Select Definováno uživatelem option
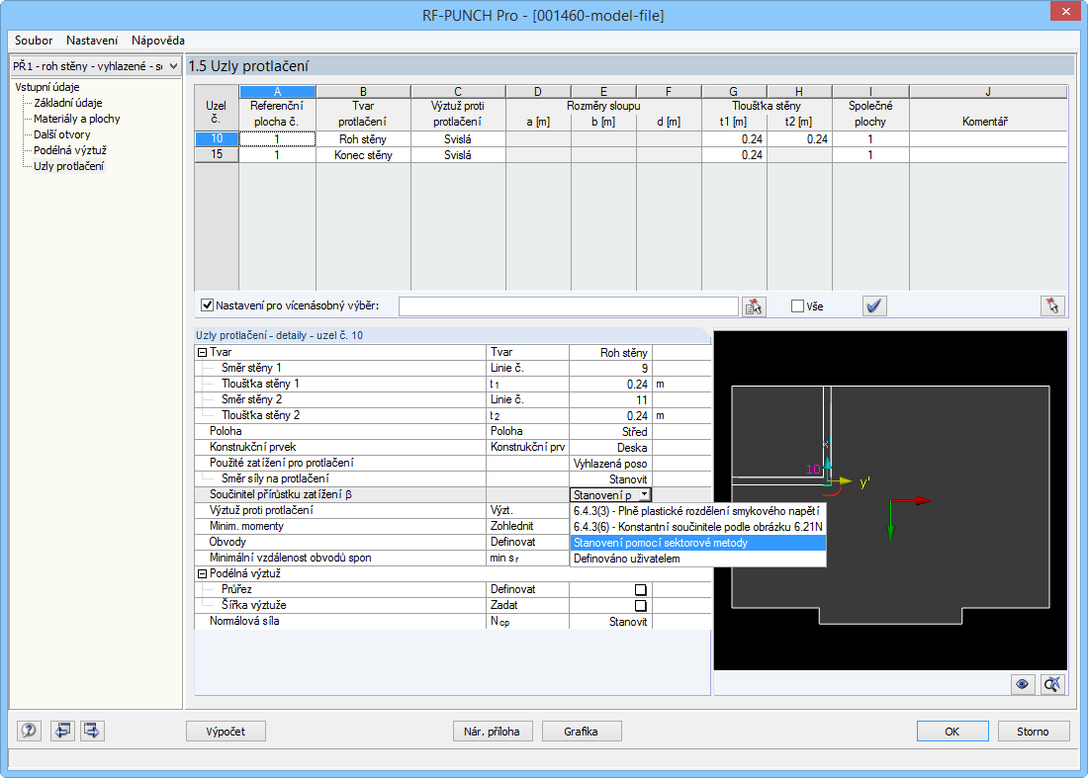 (x=696, y=559)
